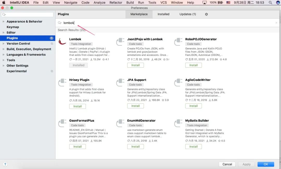Switch to the Marketplace tab
The image size is (281, 169).
tap(139, 14)
